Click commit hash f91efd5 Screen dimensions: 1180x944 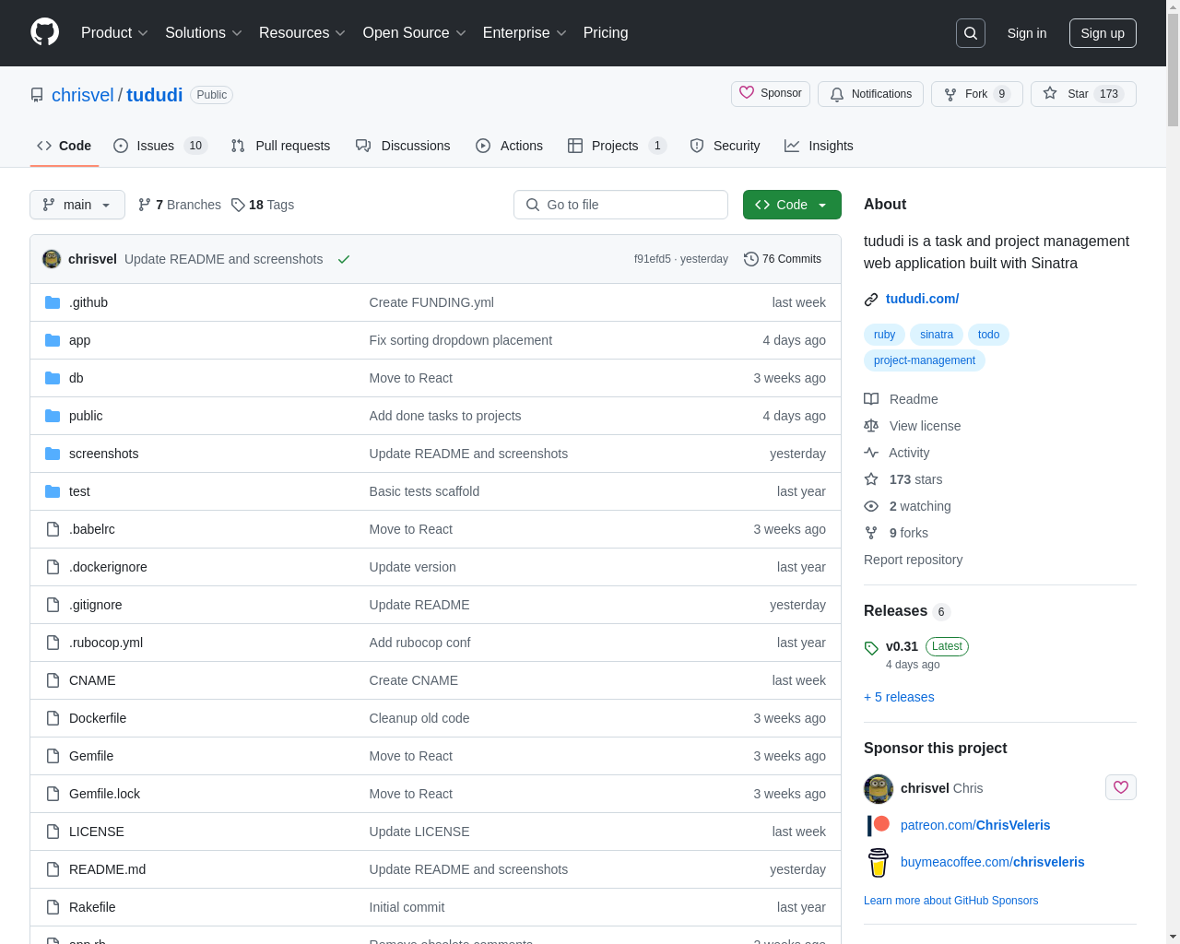(x=652, y=259)
